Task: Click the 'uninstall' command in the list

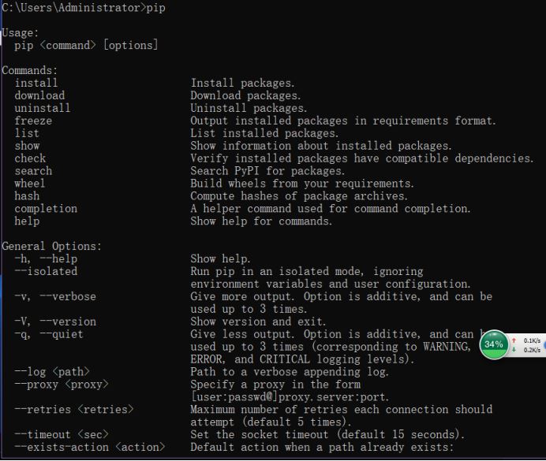Action: pyautogui.click(x=43, y=108)
